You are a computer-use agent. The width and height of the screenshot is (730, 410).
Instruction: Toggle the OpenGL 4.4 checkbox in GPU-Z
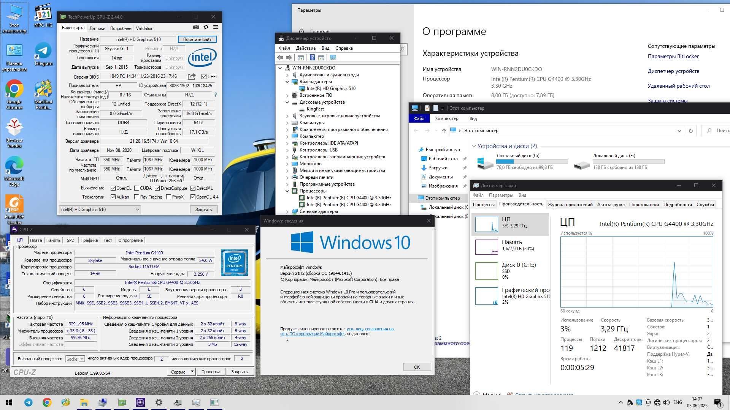pos(193,197)
